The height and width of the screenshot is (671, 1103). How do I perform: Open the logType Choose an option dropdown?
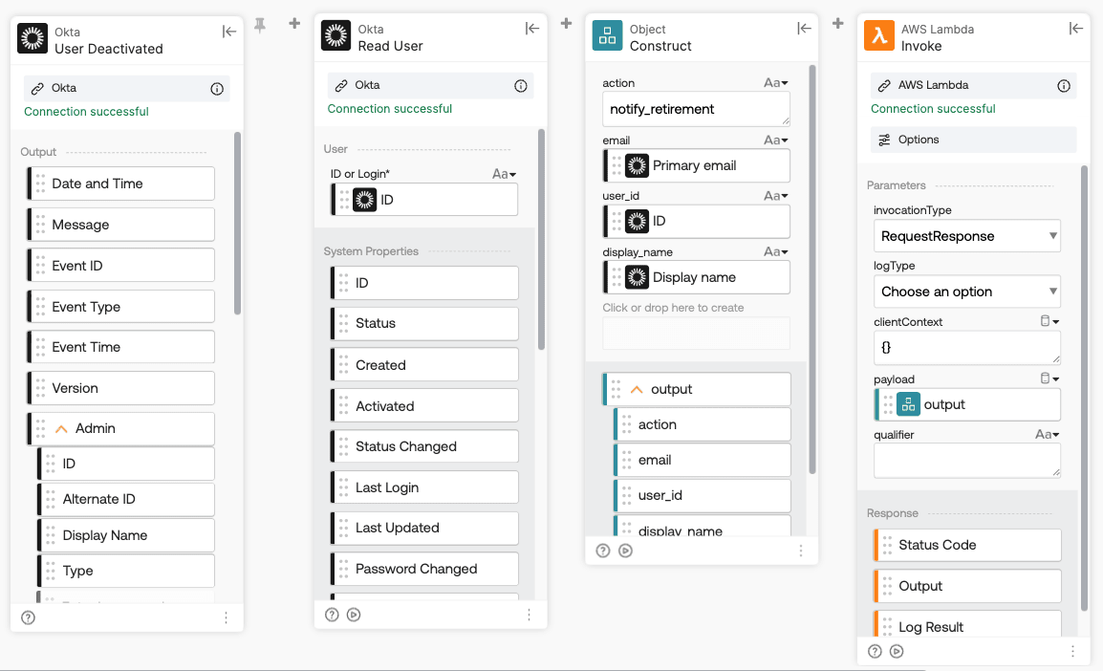[966, 292]
